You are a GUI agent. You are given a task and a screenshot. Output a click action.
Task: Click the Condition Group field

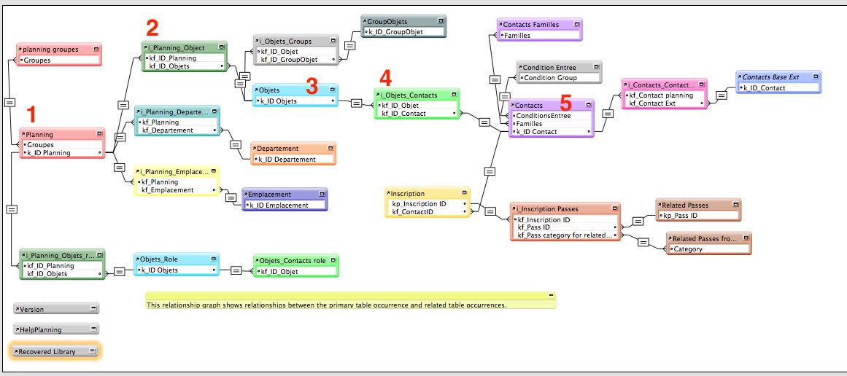[x=559, y=78]
